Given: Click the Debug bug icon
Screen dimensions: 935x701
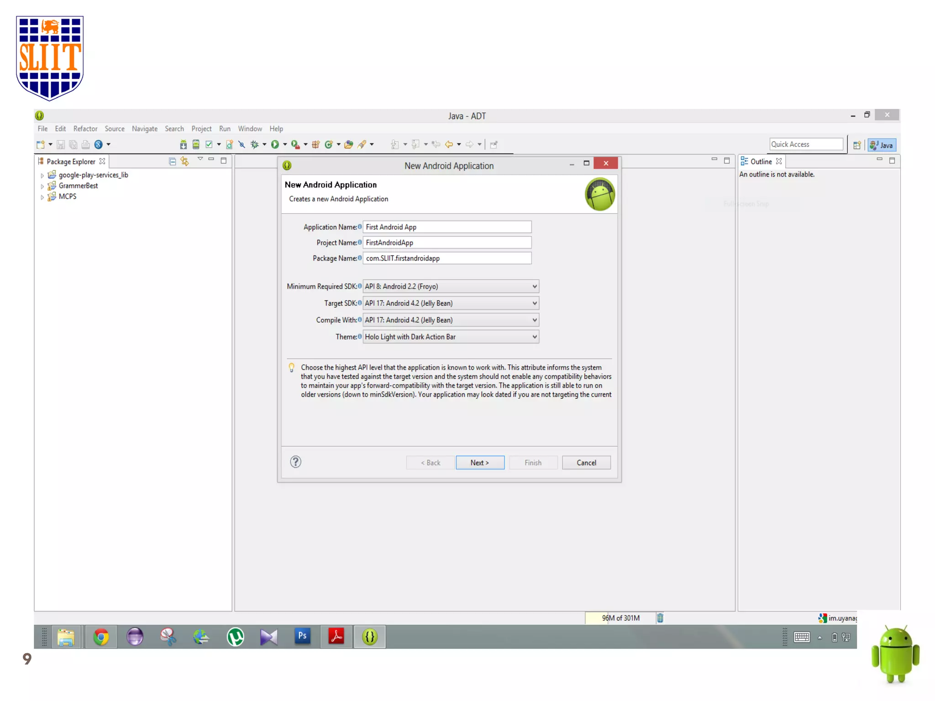Looking at the screenshot, I should 254,145.
